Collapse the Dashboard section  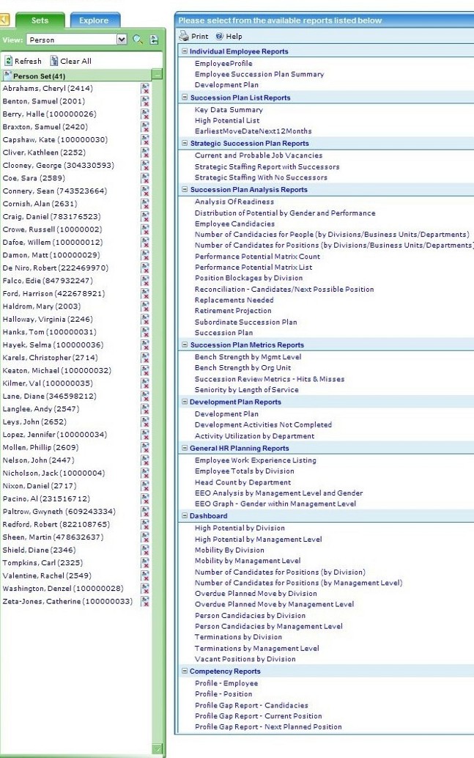[x=184, y=516]
